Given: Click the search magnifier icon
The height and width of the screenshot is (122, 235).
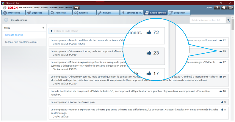Looking at the screenshot, I should [x=228, y=20].
